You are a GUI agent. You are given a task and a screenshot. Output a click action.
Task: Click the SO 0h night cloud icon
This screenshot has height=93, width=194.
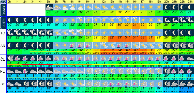tap(10, 84)
